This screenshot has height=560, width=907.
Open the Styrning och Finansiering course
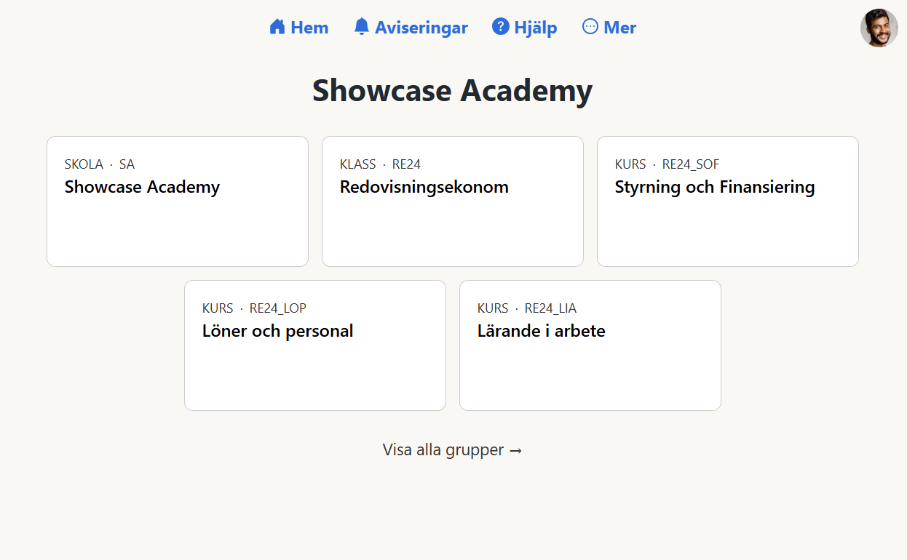pos(727,201)
